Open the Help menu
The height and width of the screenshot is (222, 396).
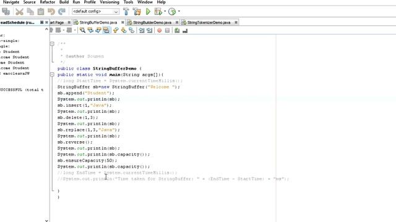161,2
